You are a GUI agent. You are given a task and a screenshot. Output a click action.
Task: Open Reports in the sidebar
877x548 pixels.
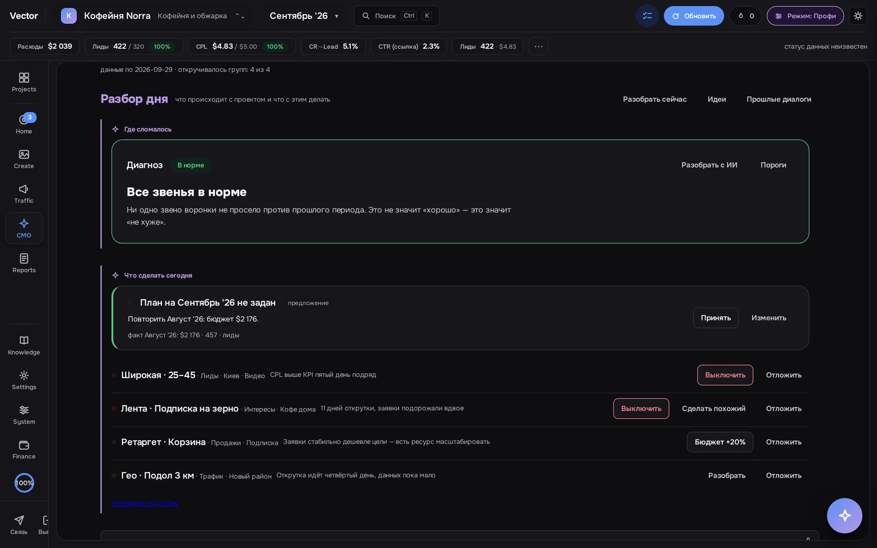[x=24, y=263]
